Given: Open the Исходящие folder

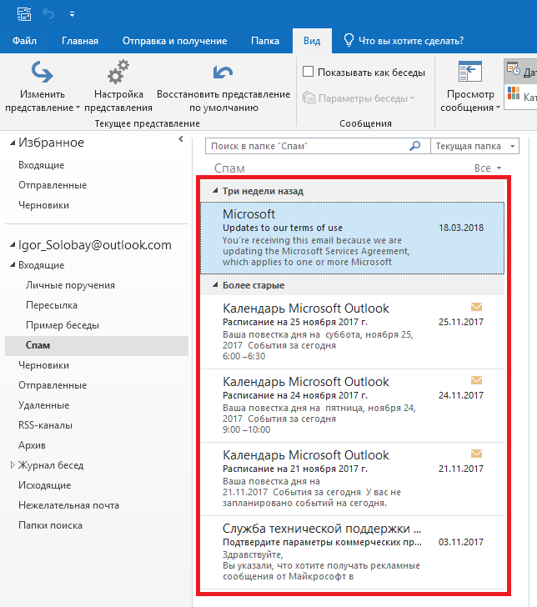Looking at the screenshot, I should [x=44, y=485].
